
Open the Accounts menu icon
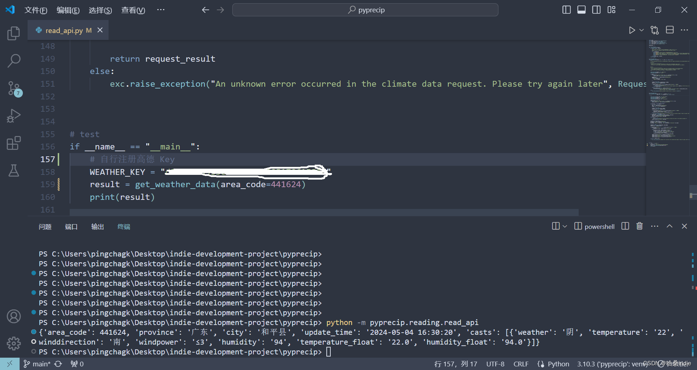click(x=13, y=316)
